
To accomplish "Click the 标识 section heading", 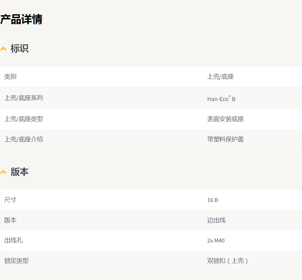I will (x=20, y=49).
